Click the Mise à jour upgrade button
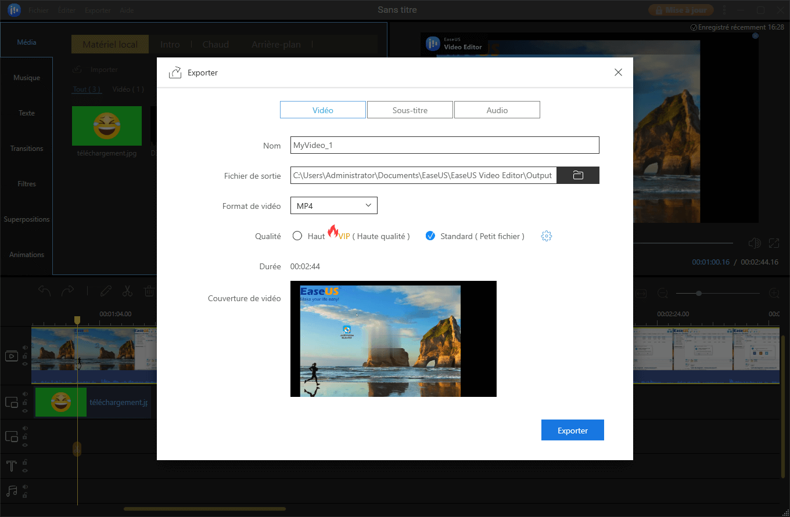This screenshot has height=517, width=790. click(681, 10)
